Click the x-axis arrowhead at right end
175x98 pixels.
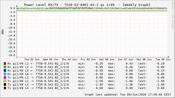[168, 57]
